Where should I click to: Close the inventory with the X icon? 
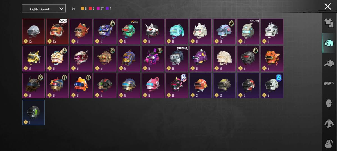tap(327, 6)
